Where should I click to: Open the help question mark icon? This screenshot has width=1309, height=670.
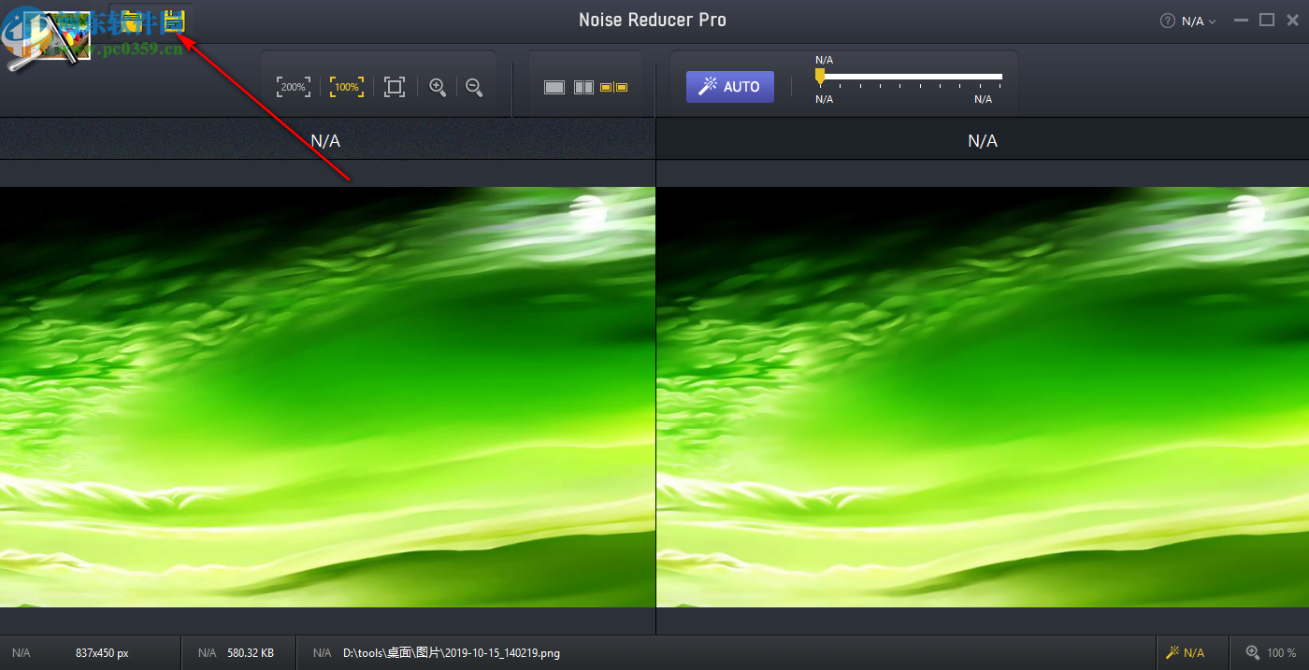coord(1167,21)
